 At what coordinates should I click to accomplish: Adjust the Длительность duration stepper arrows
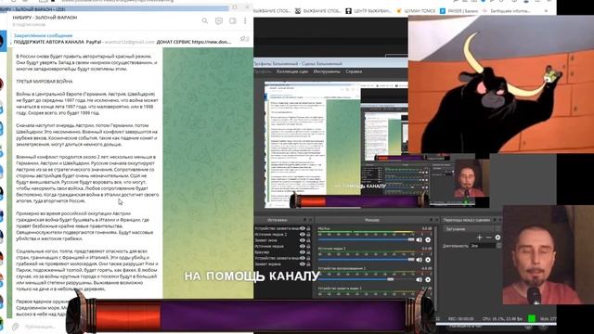[499, 246]
